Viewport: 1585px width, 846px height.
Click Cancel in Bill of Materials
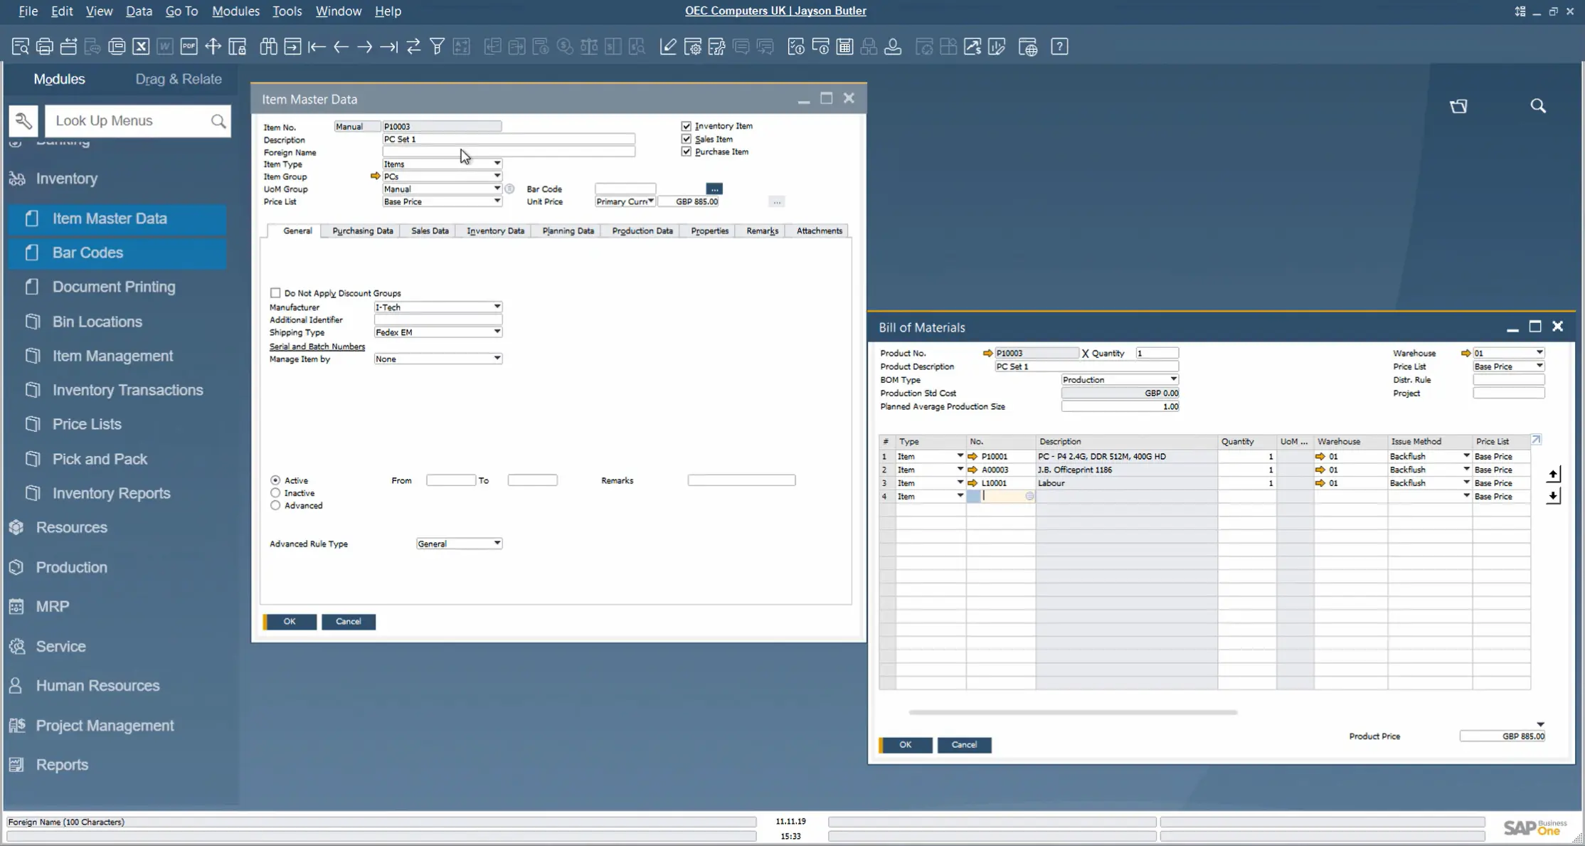(x=964, y=745)
